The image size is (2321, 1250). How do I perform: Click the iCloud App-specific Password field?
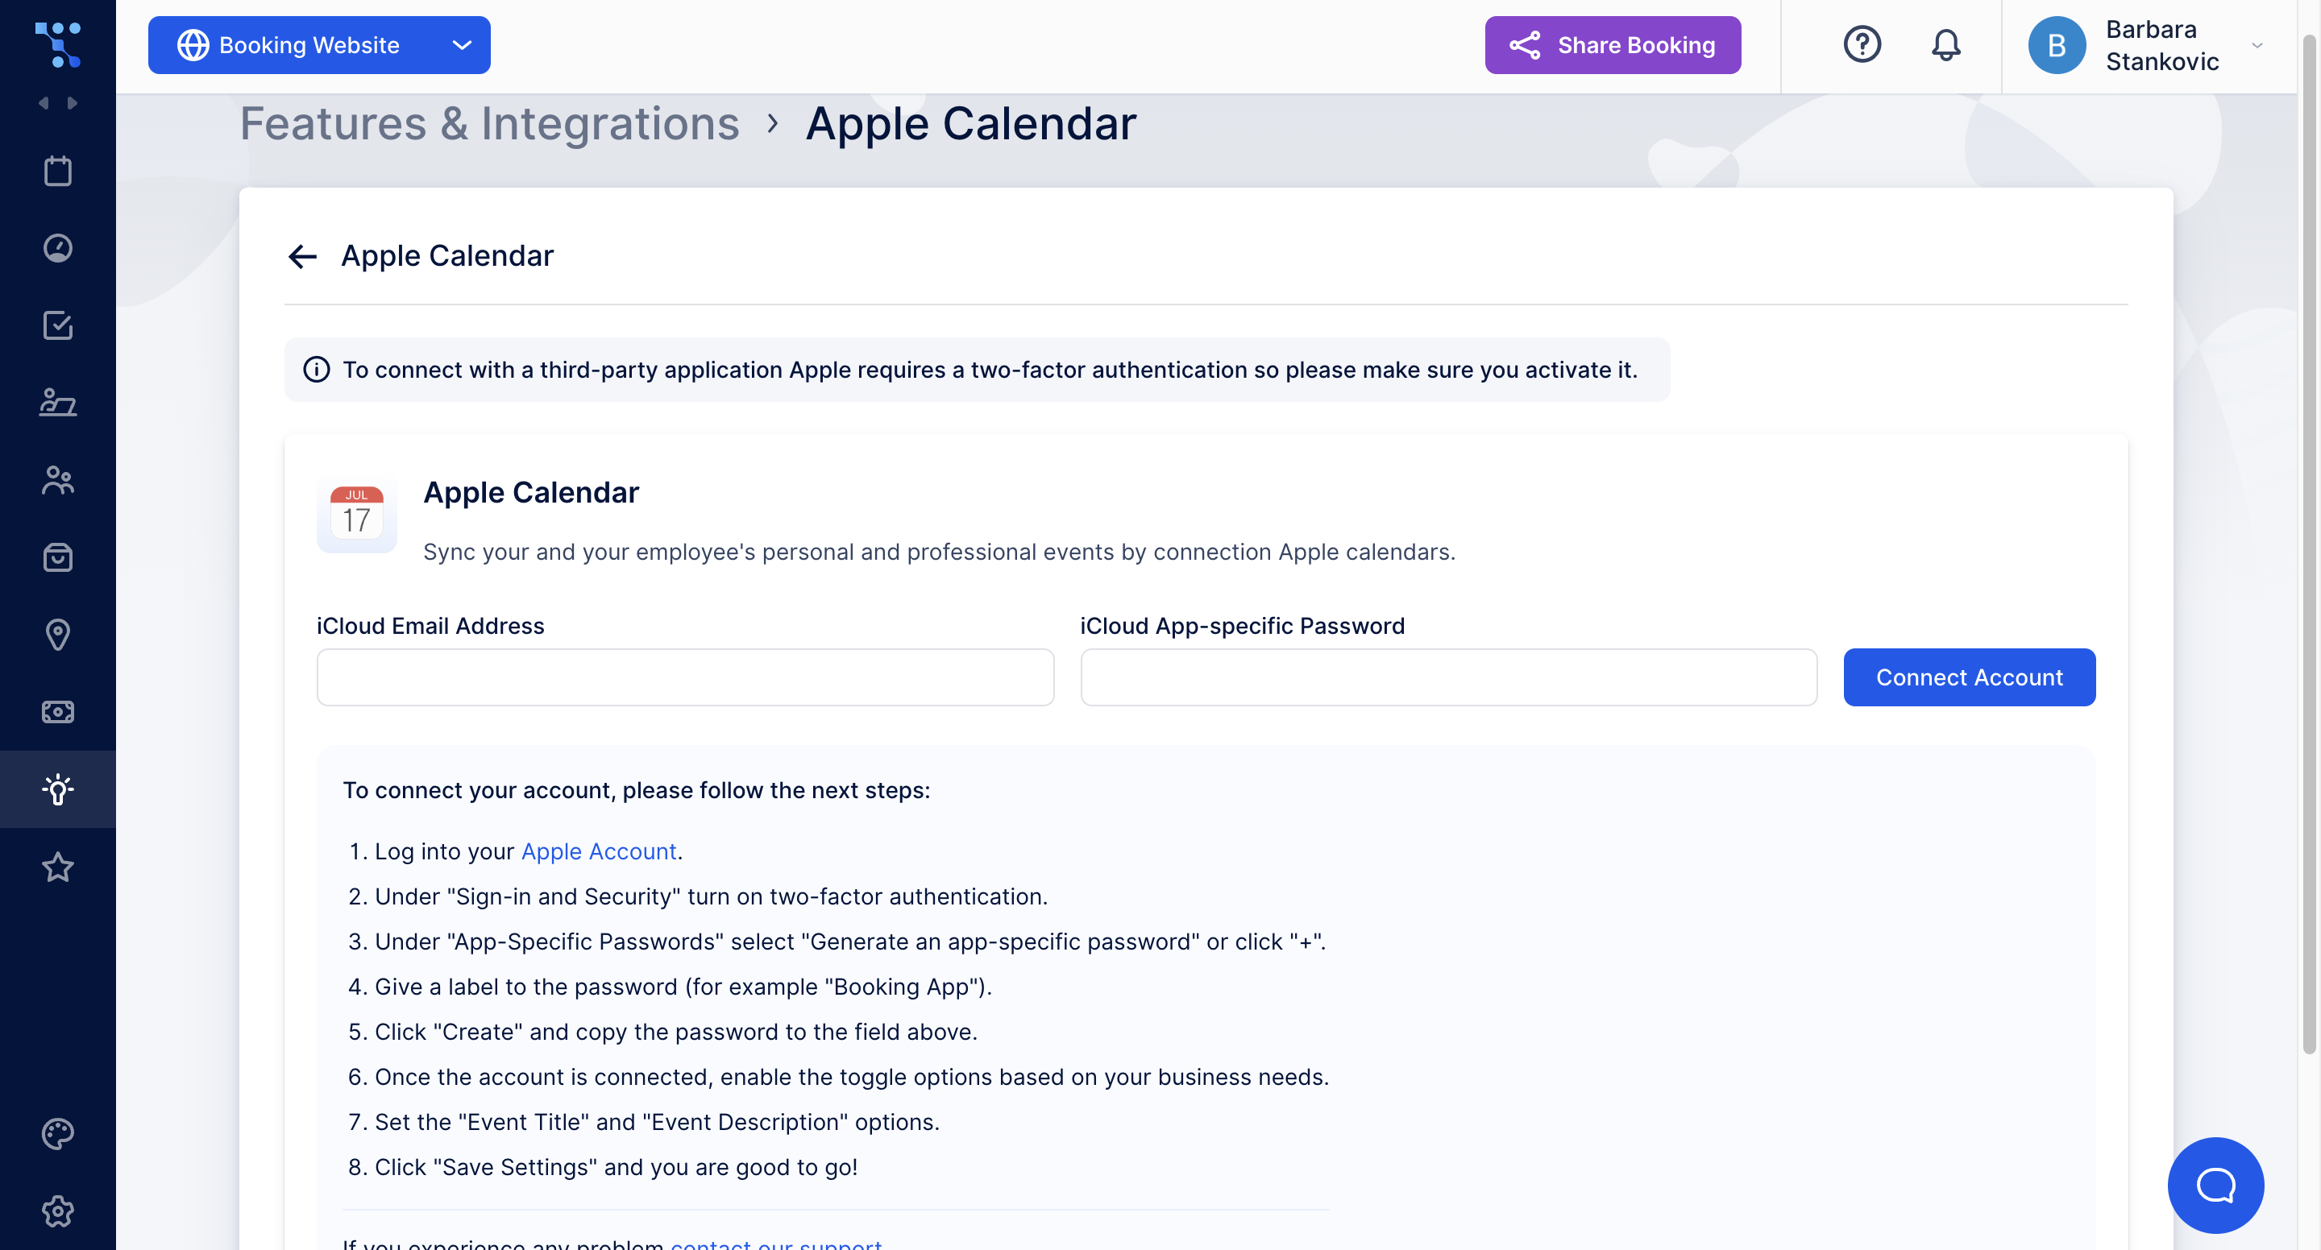click(1447, 677)
